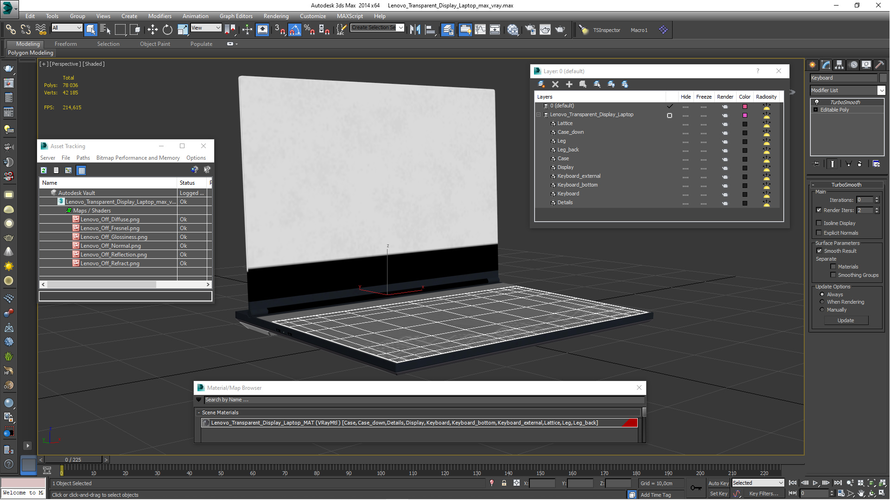Click the refresh icon in Asset Tracking

pos(44,170)
